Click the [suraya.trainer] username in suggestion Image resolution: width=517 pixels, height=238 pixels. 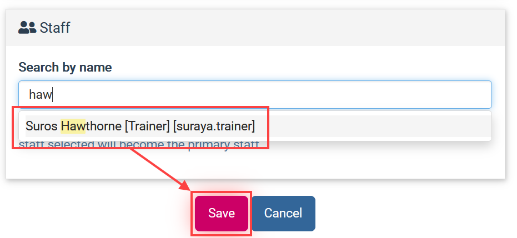point(214,126)
